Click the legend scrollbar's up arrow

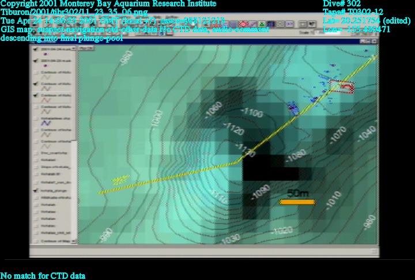74,49
